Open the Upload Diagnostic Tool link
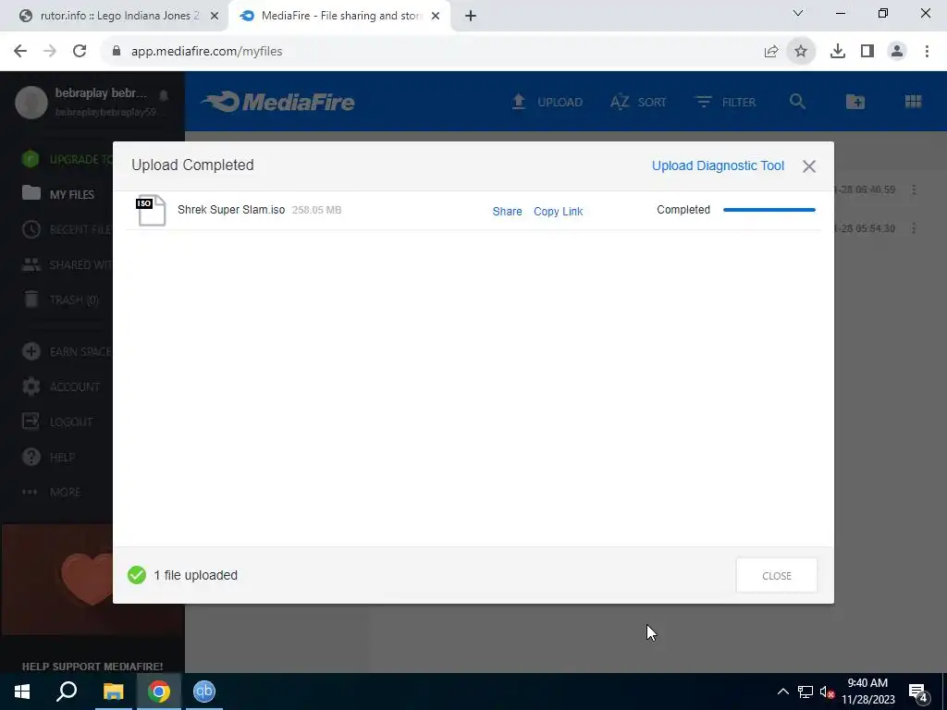This screenshot has height=710, width=947. click(718, 166)
